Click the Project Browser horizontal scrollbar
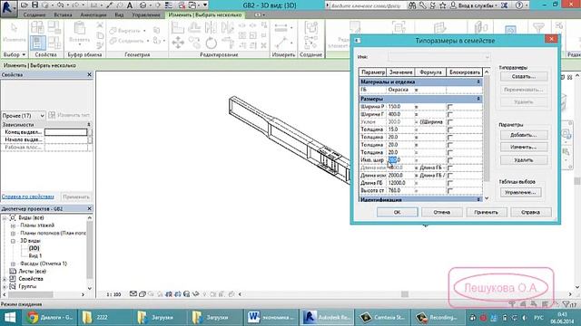This screenshot has width=581, height=326. pos(44,294)
